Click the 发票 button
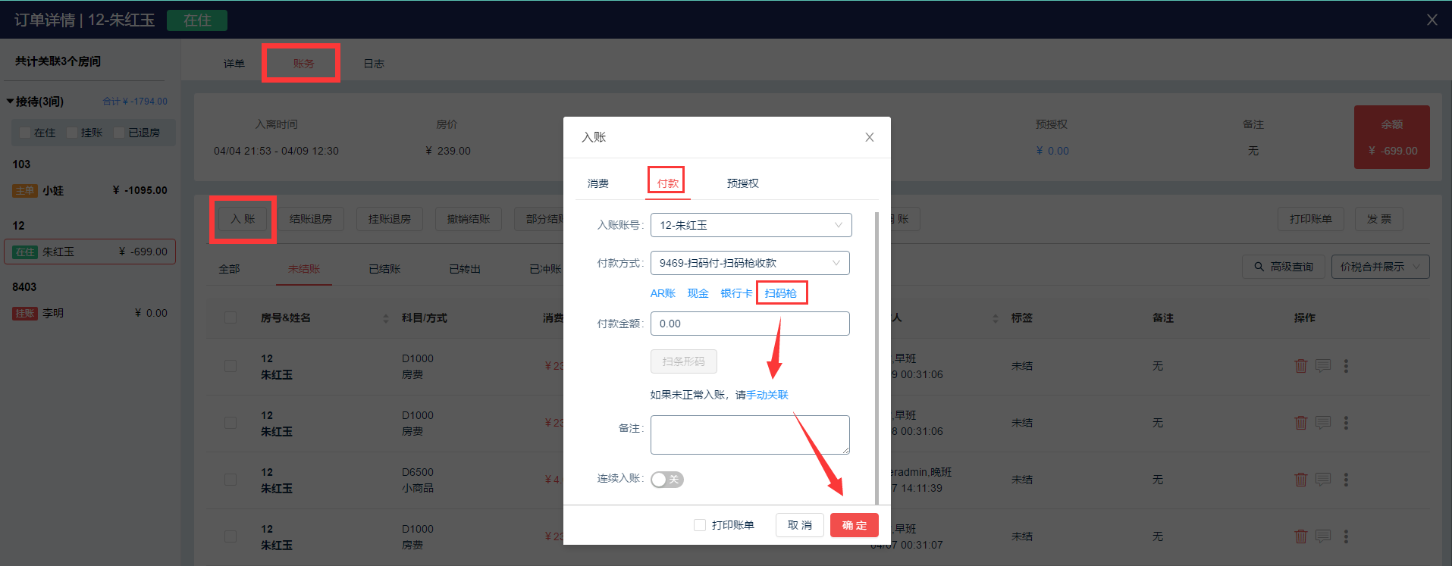This screenshot has width=1452, height=566. click(x=1379, y=219)
